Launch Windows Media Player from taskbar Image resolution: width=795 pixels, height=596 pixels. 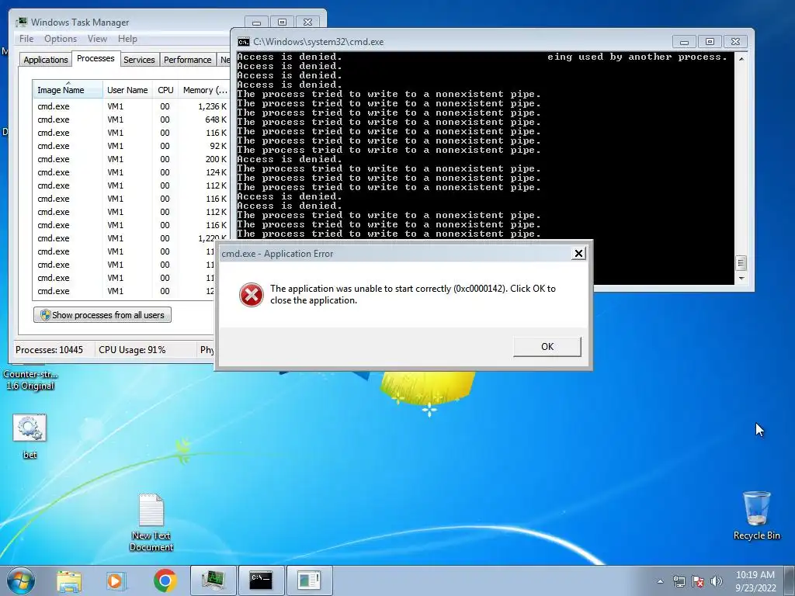(116, 580)
